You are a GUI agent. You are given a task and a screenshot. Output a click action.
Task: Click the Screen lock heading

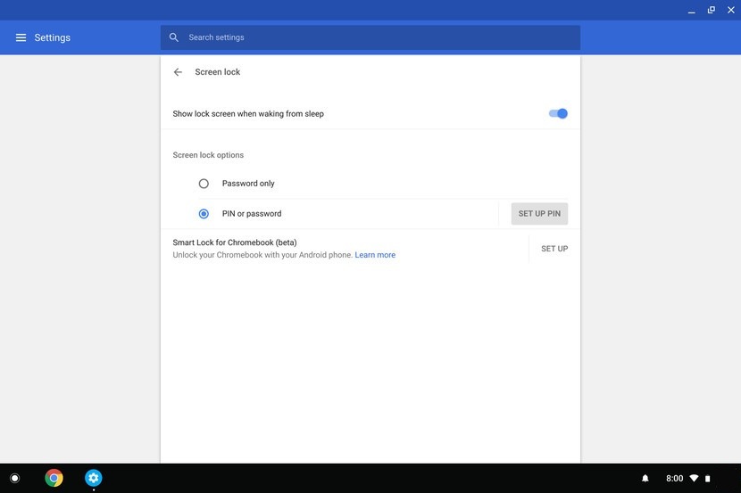217,71
